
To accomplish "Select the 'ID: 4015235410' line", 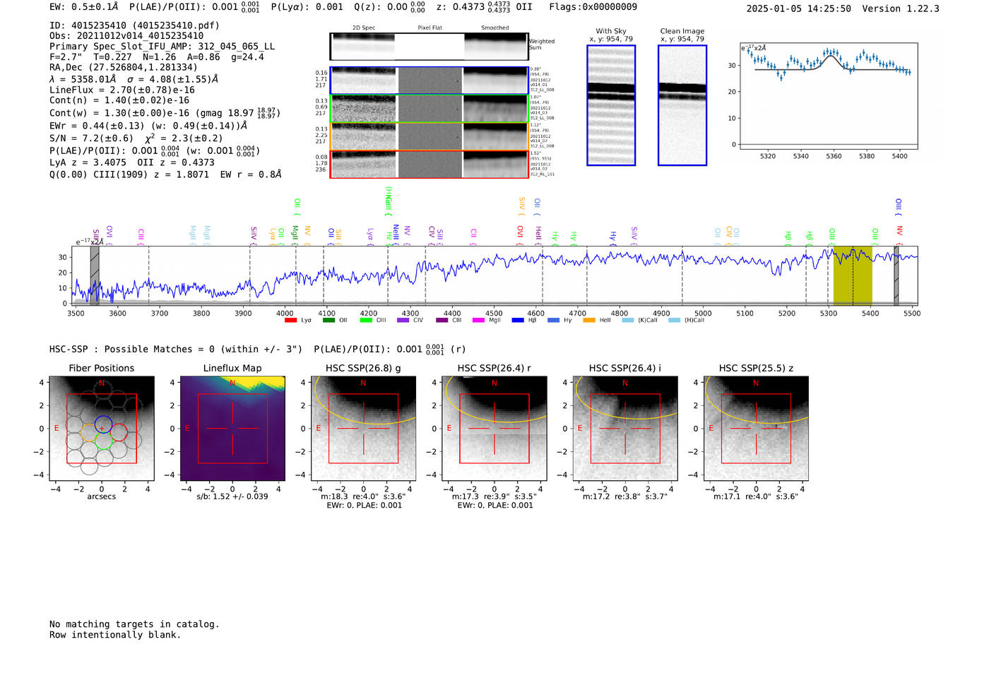I will pyautogui.click(x=134, y=25).
